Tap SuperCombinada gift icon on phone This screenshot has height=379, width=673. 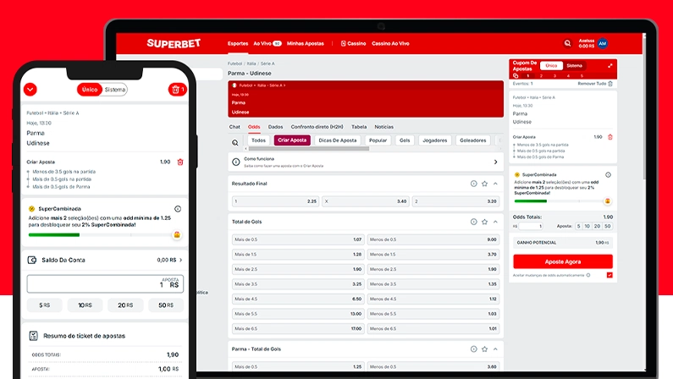[177, 235]
